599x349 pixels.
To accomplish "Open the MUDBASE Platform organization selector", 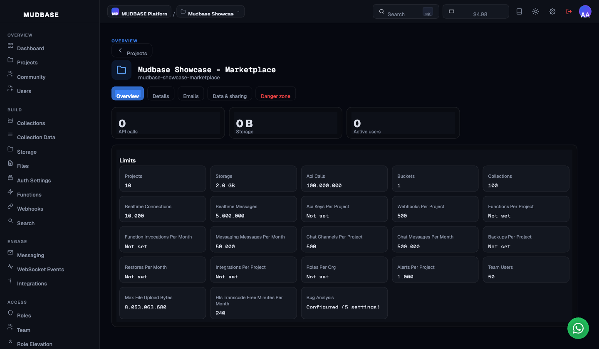I will [139, 12].
